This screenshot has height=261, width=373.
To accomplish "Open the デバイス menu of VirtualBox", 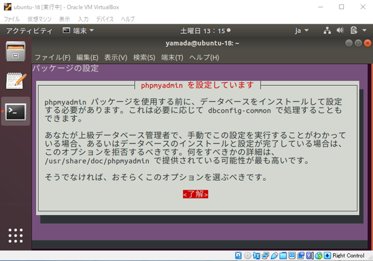I will [104, 19].
